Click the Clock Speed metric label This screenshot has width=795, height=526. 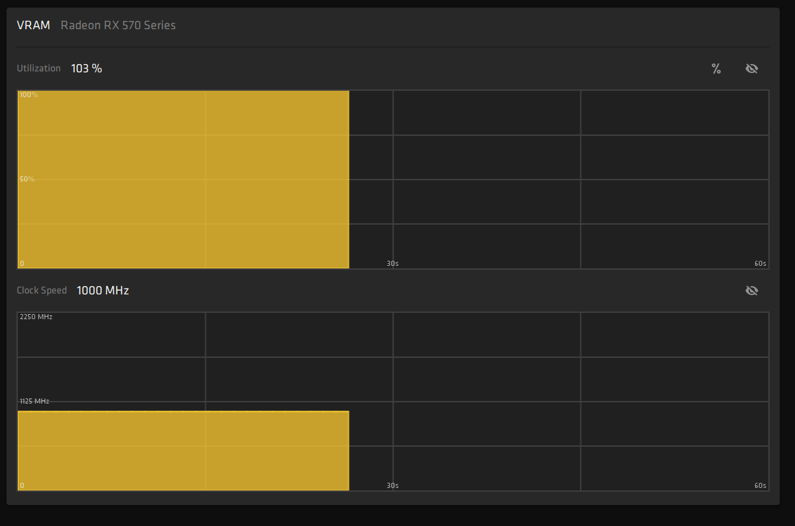(42, 291)
